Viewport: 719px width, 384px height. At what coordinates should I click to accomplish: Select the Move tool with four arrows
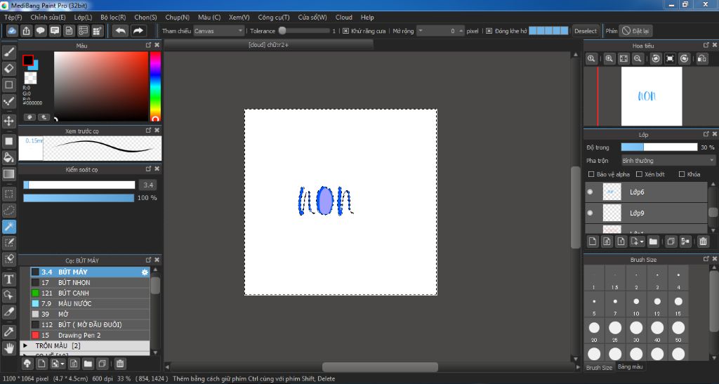coord(8,121)
